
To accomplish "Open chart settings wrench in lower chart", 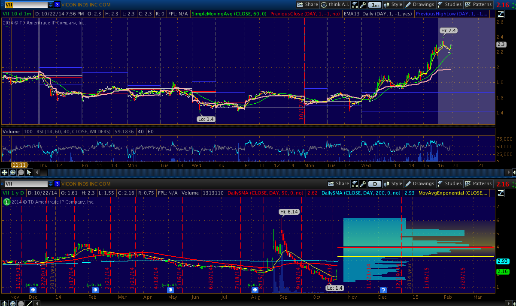I will pos(363,184).
